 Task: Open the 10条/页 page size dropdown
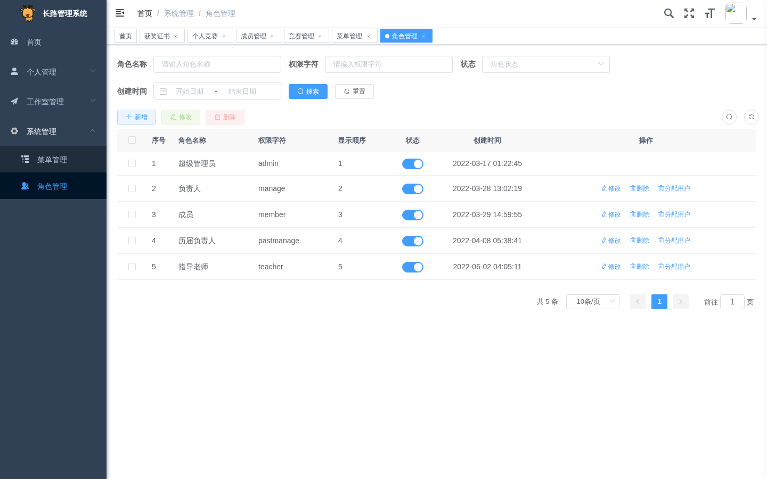click(593, 302)
